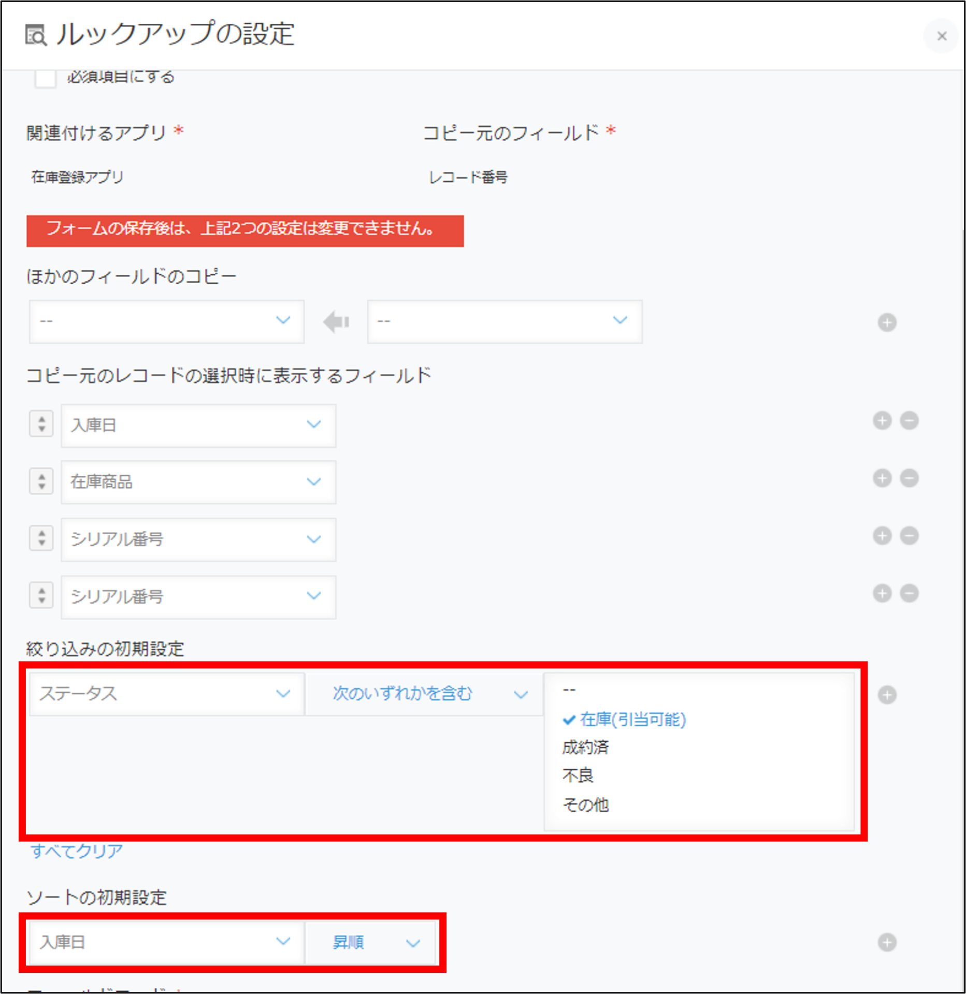Screen dimensions: 966x994
Task: Remove fourth シリアル番号 field row
Action: (909, 593)
